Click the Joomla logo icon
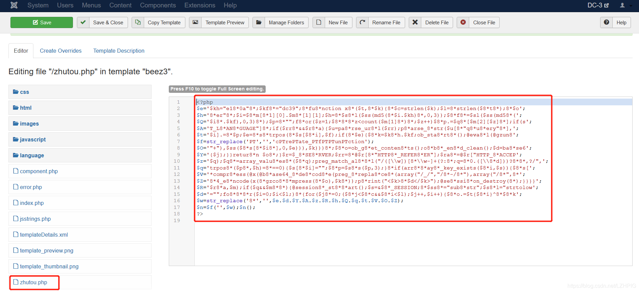Viewport: 639px width, 292px height. pos(14,5)
